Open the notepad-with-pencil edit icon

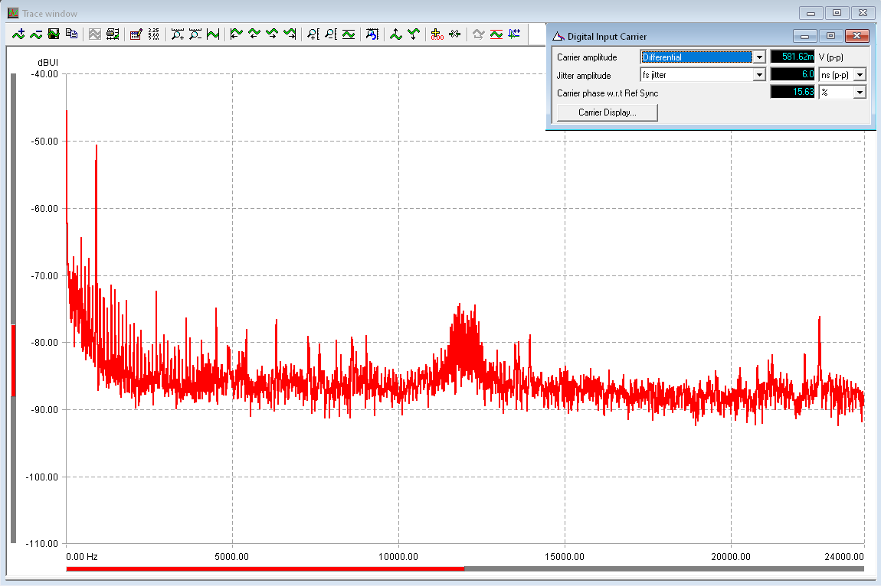click(136, 34)
